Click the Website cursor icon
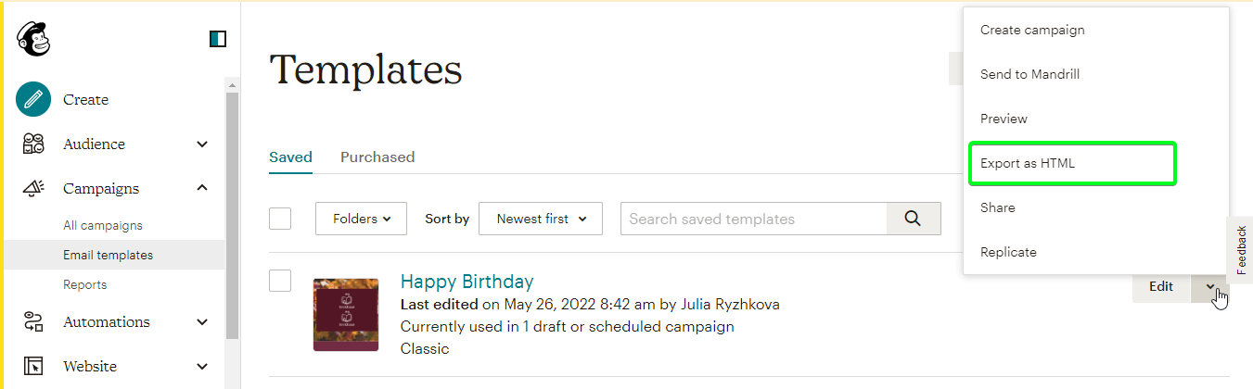This screenshot has height=389, width=1253. tap(33, 366)
